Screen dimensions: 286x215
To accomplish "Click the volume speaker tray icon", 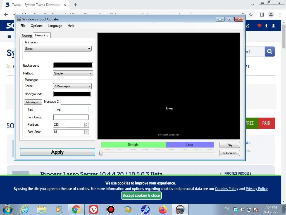I will [242, 210].
